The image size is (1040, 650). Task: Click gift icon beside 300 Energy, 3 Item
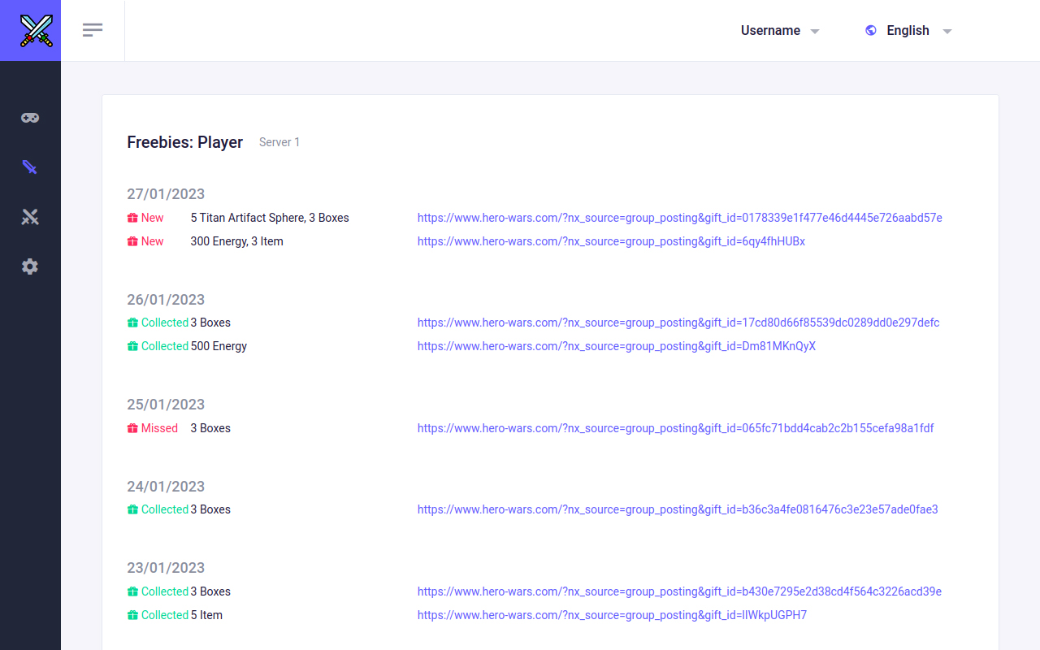point(132,241)
